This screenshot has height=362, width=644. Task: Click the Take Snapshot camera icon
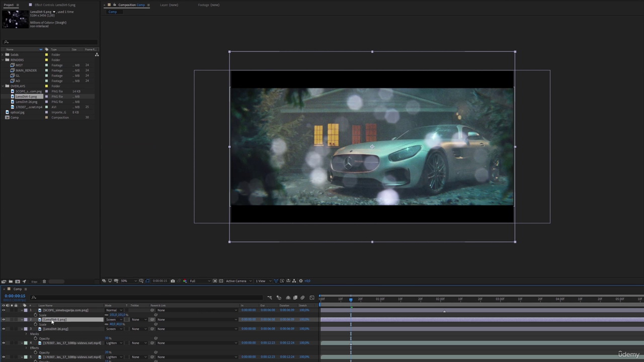173,281
